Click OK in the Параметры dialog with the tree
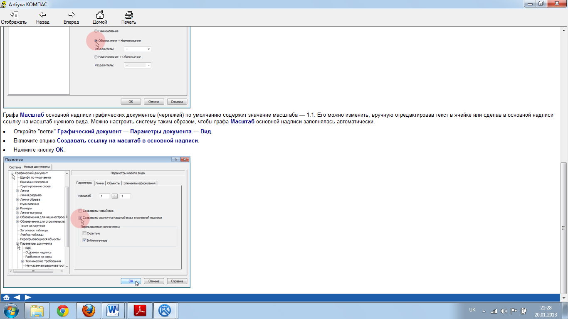 (x=131, y=281)
